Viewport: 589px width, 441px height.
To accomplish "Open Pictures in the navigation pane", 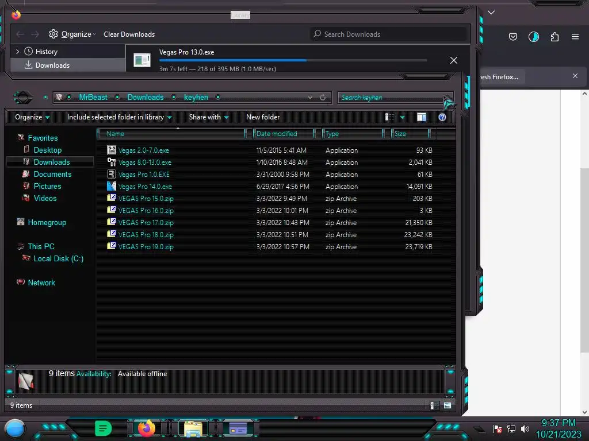I will point(47,186).
